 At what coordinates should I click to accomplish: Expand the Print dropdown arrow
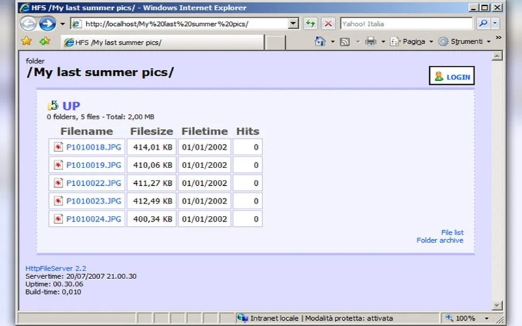coord(383,42)
